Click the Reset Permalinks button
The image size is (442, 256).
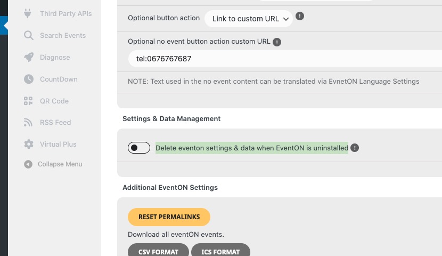pos(169,217)
